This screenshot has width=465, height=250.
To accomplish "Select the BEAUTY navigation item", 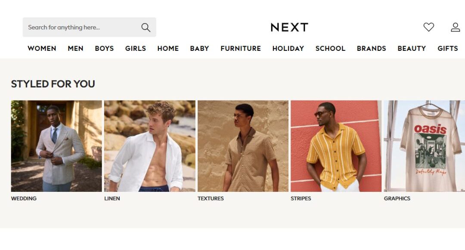I will 412,48.
